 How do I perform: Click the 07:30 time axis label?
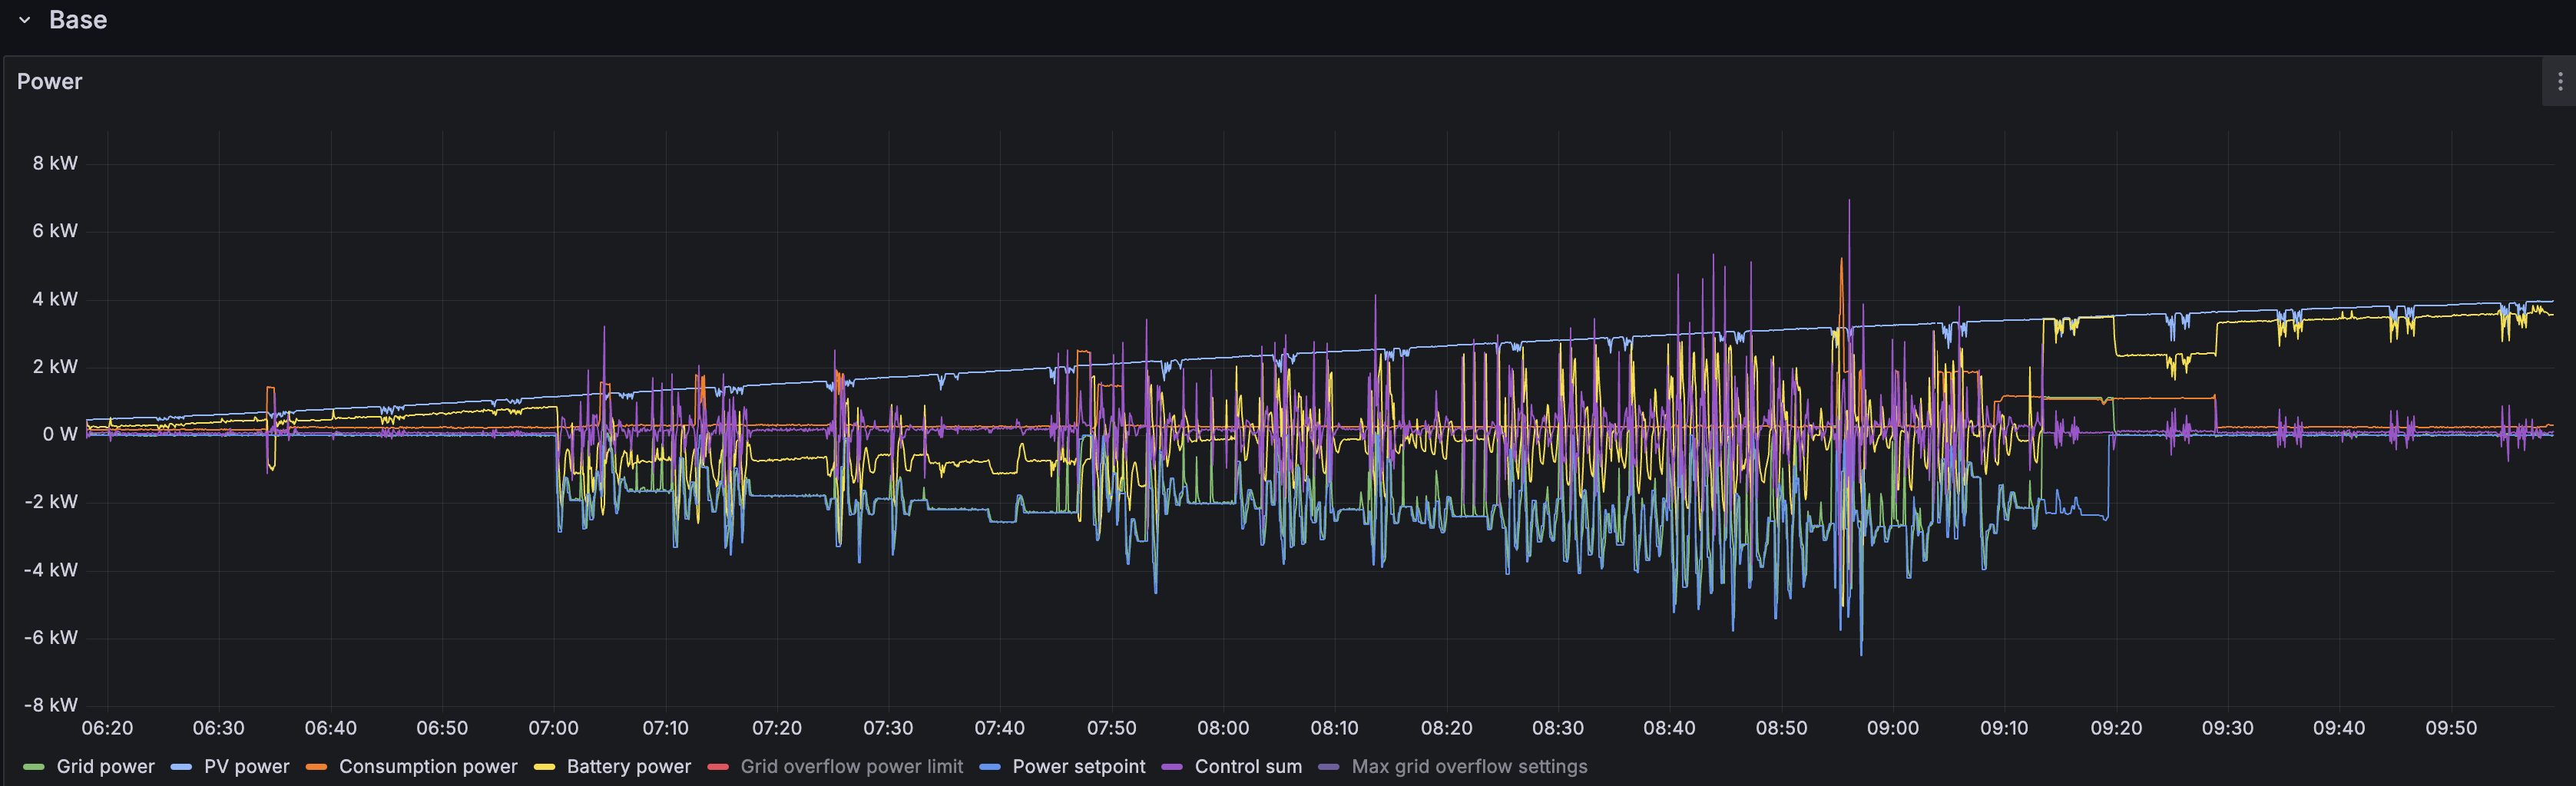coord(888,729)
